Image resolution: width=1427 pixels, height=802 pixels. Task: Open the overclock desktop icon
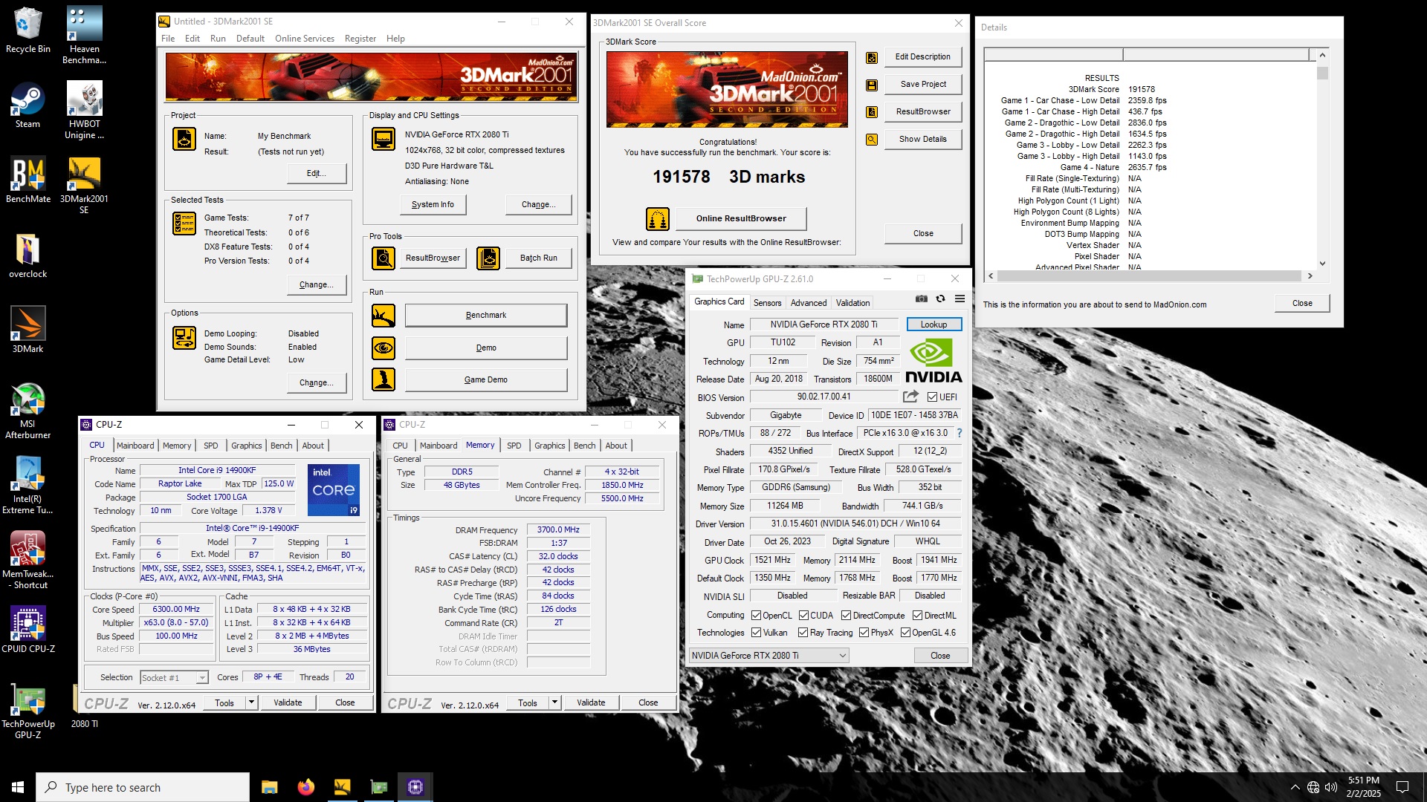pyautogui.click(x=27, y=255)
